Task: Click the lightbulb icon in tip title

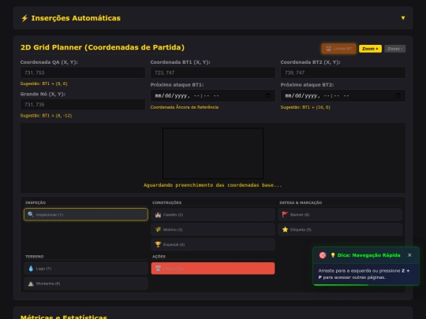Action: click(x=333, y=255)
